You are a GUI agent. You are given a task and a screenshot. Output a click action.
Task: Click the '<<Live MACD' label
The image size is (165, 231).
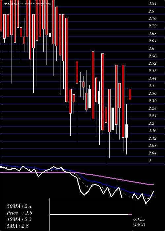pyautogui.click(x=139, y=222)
